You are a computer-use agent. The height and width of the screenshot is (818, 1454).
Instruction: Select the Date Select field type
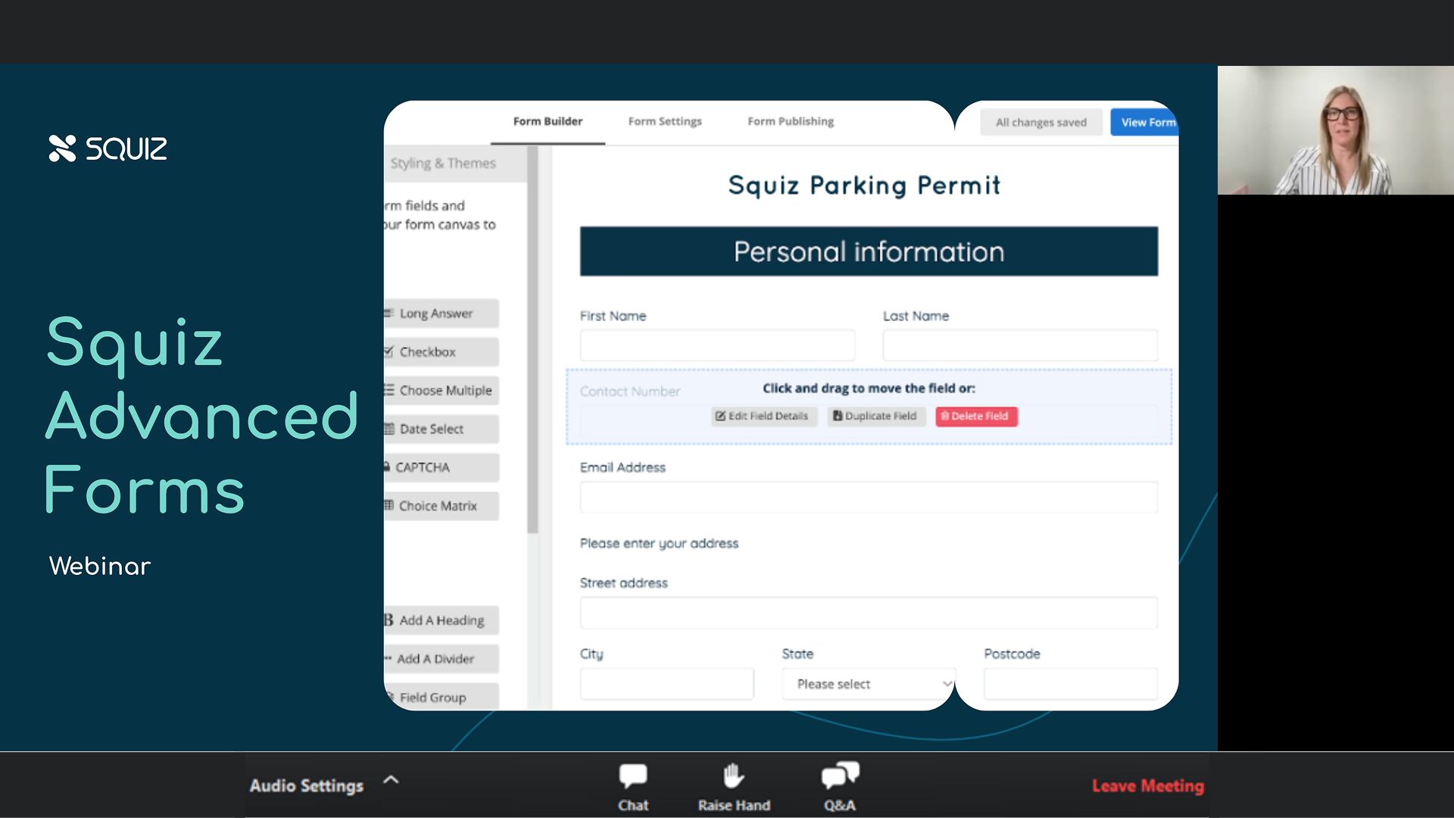[x=441, y=429]
